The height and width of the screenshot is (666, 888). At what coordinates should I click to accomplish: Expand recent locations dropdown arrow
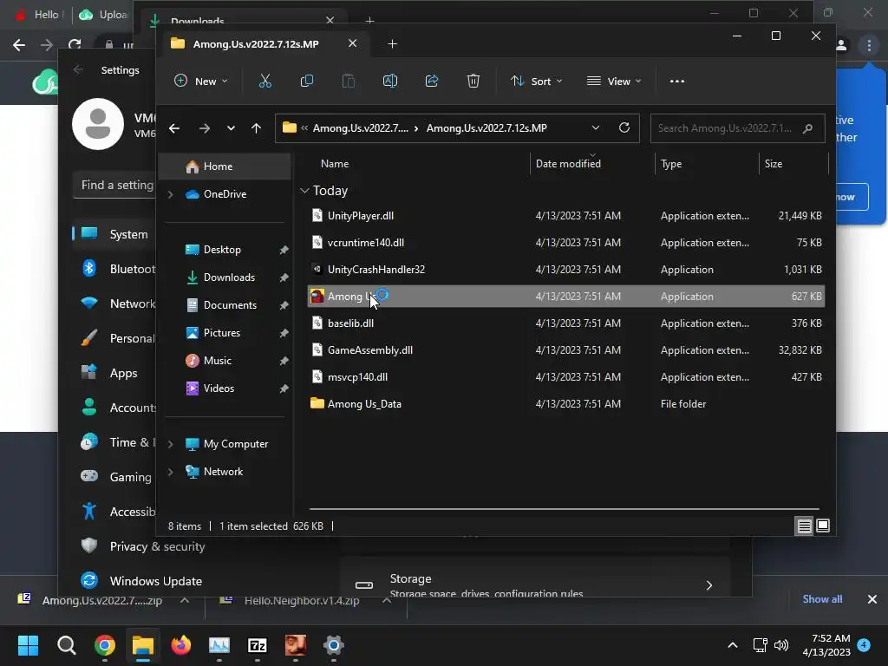[231, 128]
